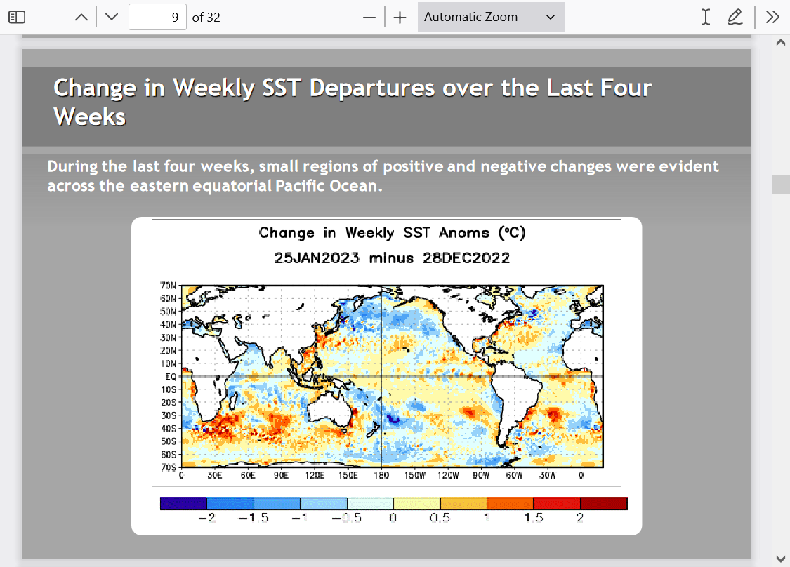This screenshot has height=567, width=790.
Task: Click the page number field showing 9
Action: click(158, 17)
